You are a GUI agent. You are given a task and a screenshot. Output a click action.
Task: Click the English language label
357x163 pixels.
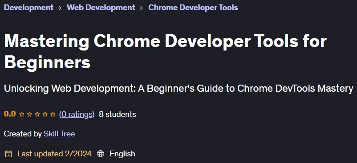[x=122, y=154]
